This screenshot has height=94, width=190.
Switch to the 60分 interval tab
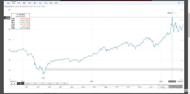coord(56,3)
